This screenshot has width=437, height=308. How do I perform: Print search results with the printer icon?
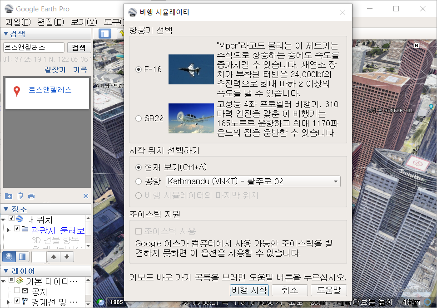coord(31,196)
